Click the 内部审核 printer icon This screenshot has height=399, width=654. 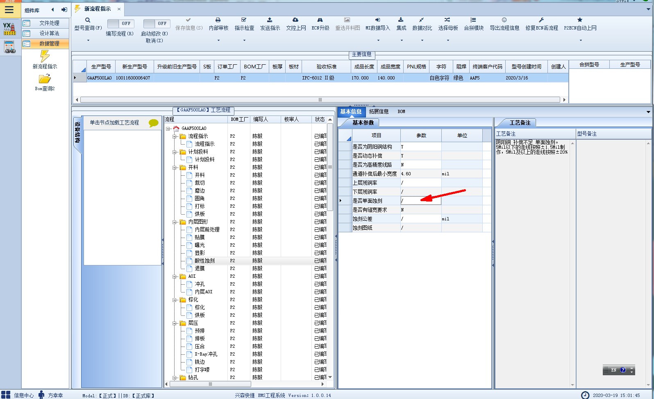(x=218, y=20)
